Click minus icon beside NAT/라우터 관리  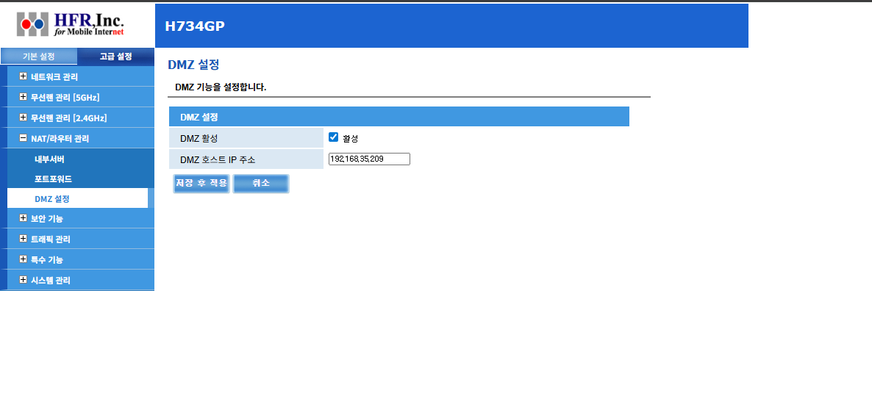[x=24, y=138]
